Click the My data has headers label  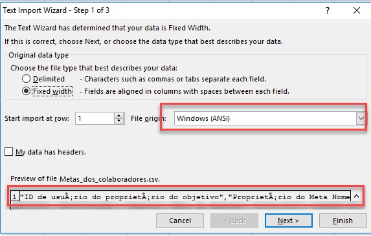[51, 152]
